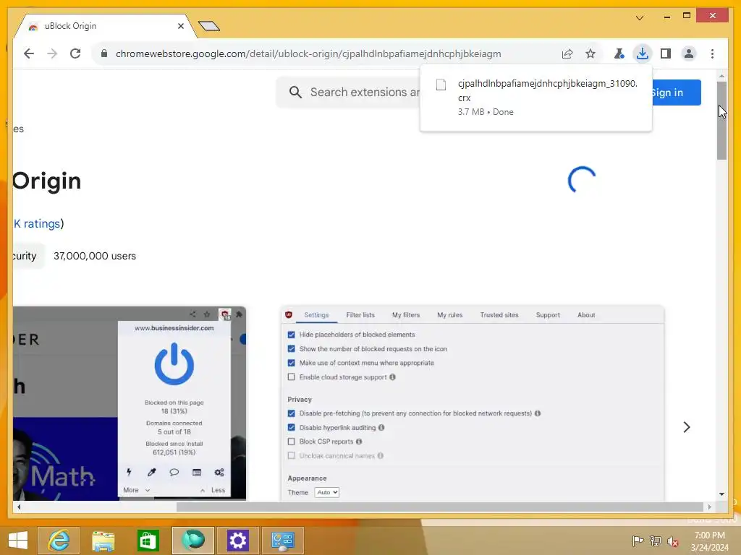741x555 pixels.
Task: Open the Windows Store taskbar icon
Action: [148, 541]
